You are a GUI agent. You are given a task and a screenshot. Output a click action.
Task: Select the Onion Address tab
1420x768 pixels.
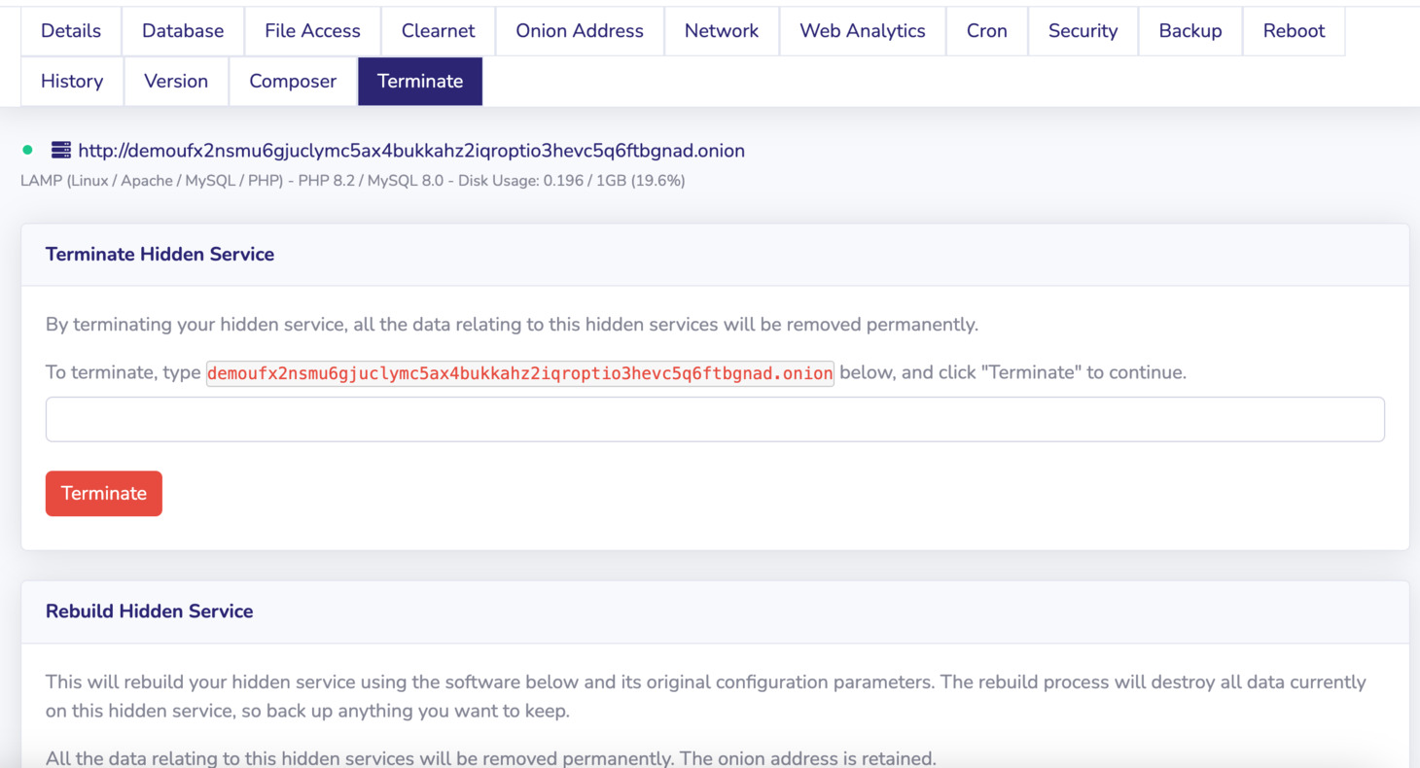click(x=580, y=31)
